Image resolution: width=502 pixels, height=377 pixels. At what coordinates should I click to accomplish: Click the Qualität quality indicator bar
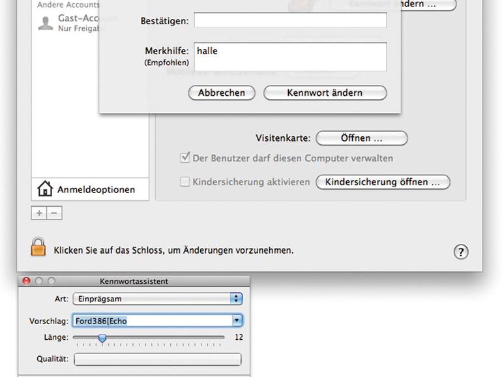pos(158,359)
